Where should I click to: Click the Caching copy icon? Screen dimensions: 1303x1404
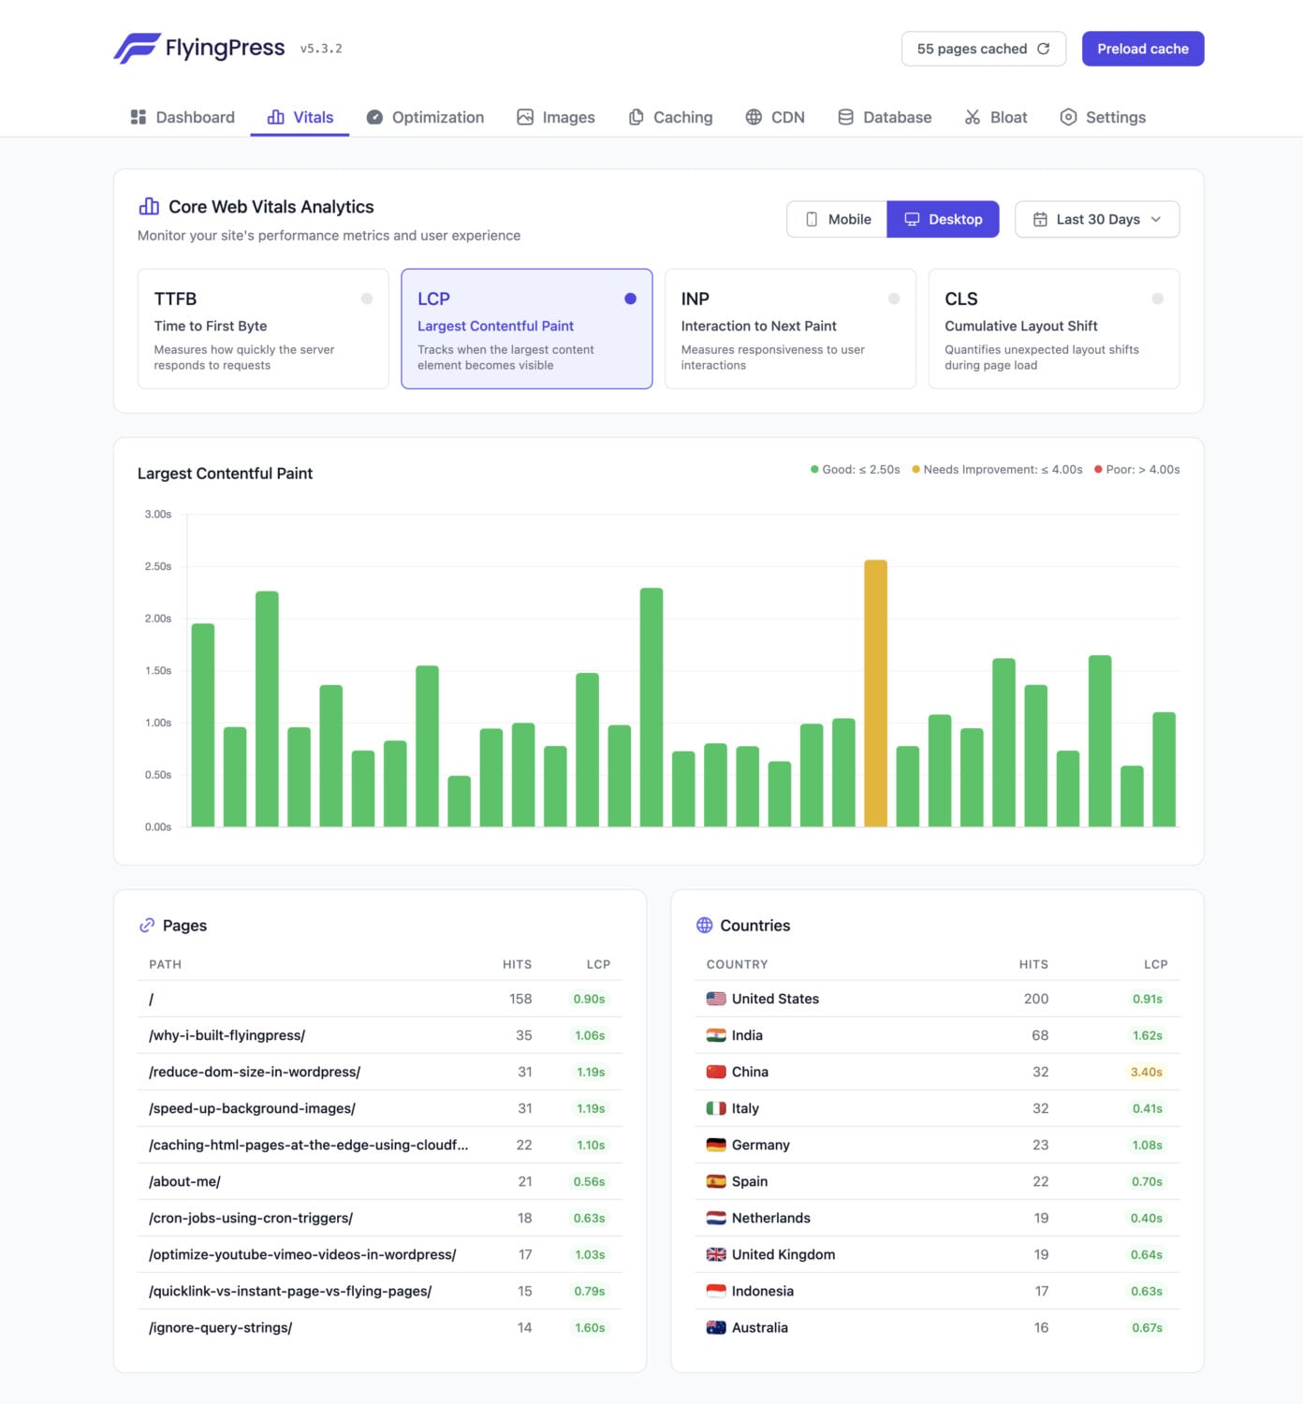[636, 117]
